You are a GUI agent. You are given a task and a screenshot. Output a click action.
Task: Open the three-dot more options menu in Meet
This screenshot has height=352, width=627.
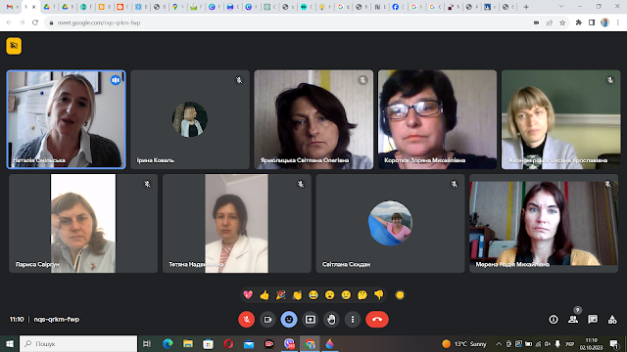[353, 320]
